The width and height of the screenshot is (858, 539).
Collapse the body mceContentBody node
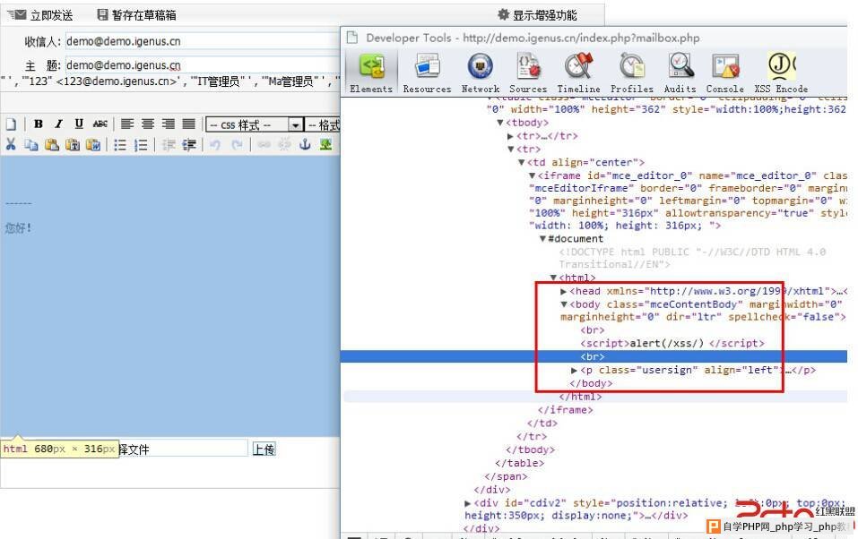point(564,304)
